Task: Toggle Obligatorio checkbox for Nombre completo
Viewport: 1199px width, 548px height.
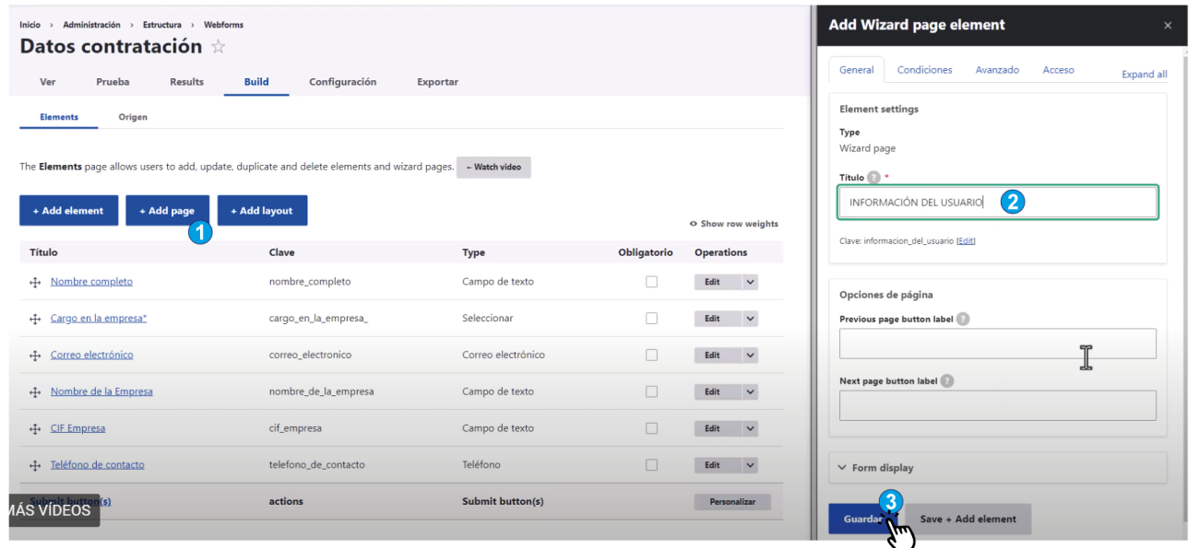Action: click(x=651, y=282)
